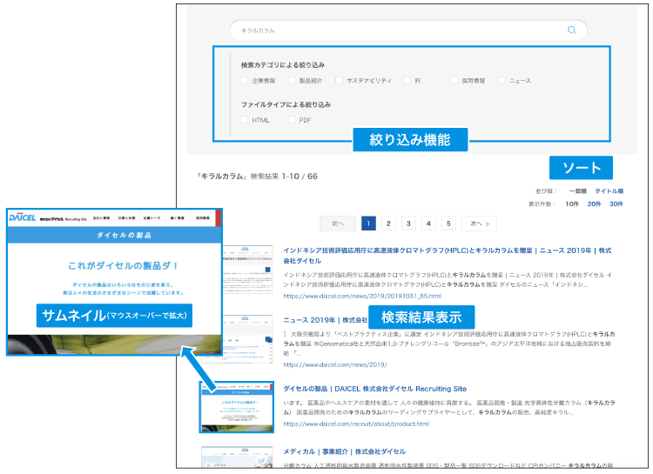Open the ニュース 2019年 result title
The height and width of the screenshot is (474, 653).
click(326, 320)
